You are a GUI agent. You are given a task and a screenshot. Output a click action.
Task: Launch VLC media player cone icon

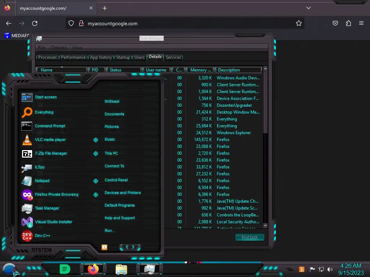[x=27, y=140]
